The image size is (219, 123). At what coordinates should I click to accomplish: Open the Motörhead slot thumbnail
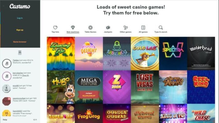(201, 53)
